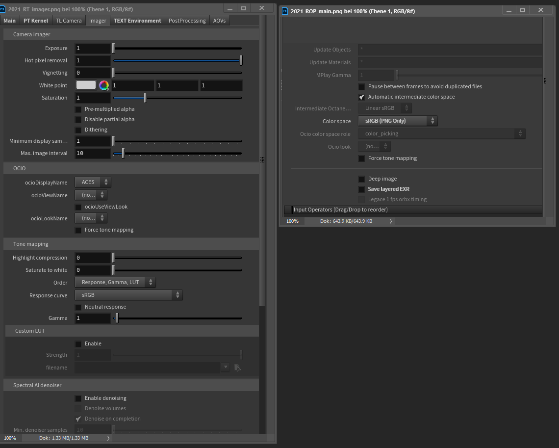Click the Saturation slider handle

point(145,98)
